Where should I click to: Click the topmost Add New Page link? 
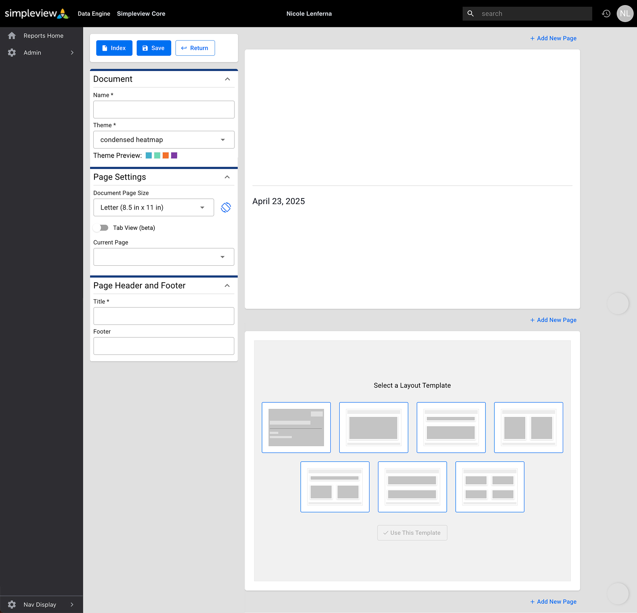click(x=553, y=38)
